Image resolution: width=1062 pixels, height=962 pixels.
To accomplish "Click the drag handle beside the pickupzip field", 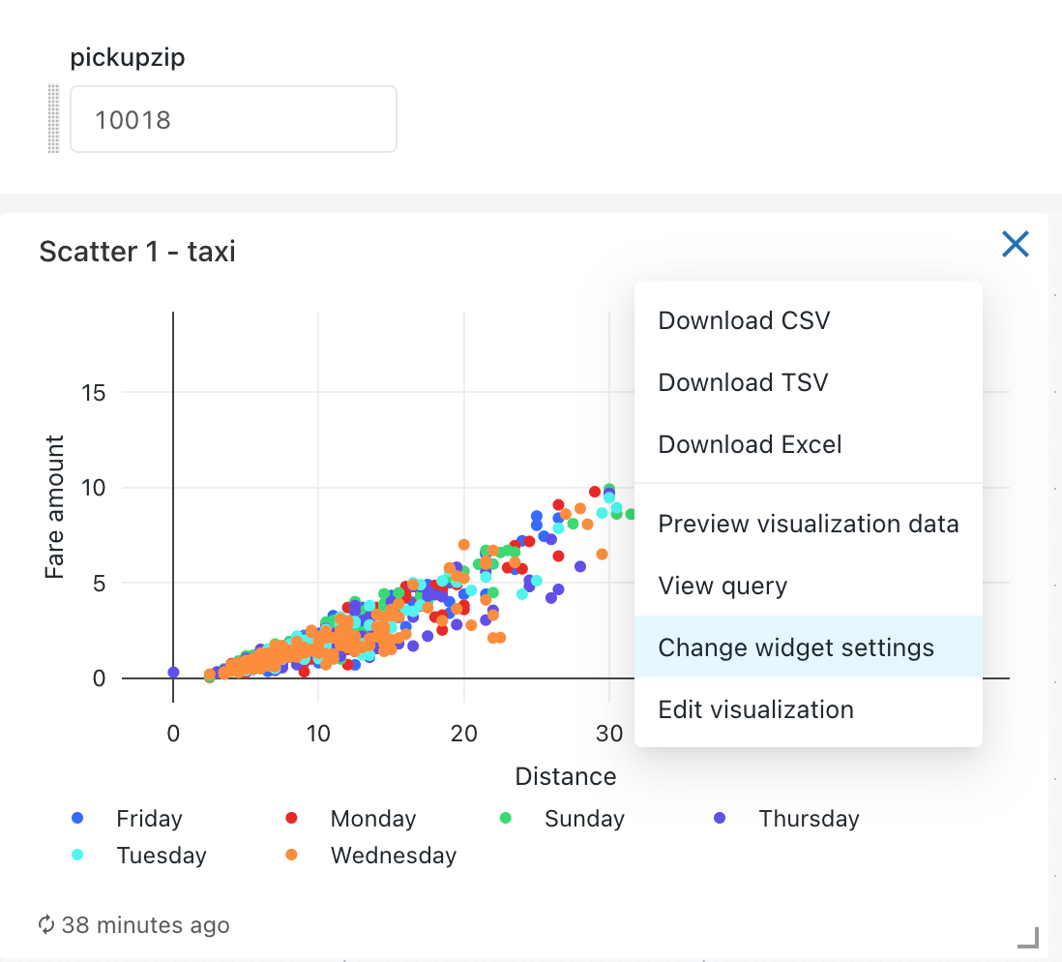I will coord(54,118).
